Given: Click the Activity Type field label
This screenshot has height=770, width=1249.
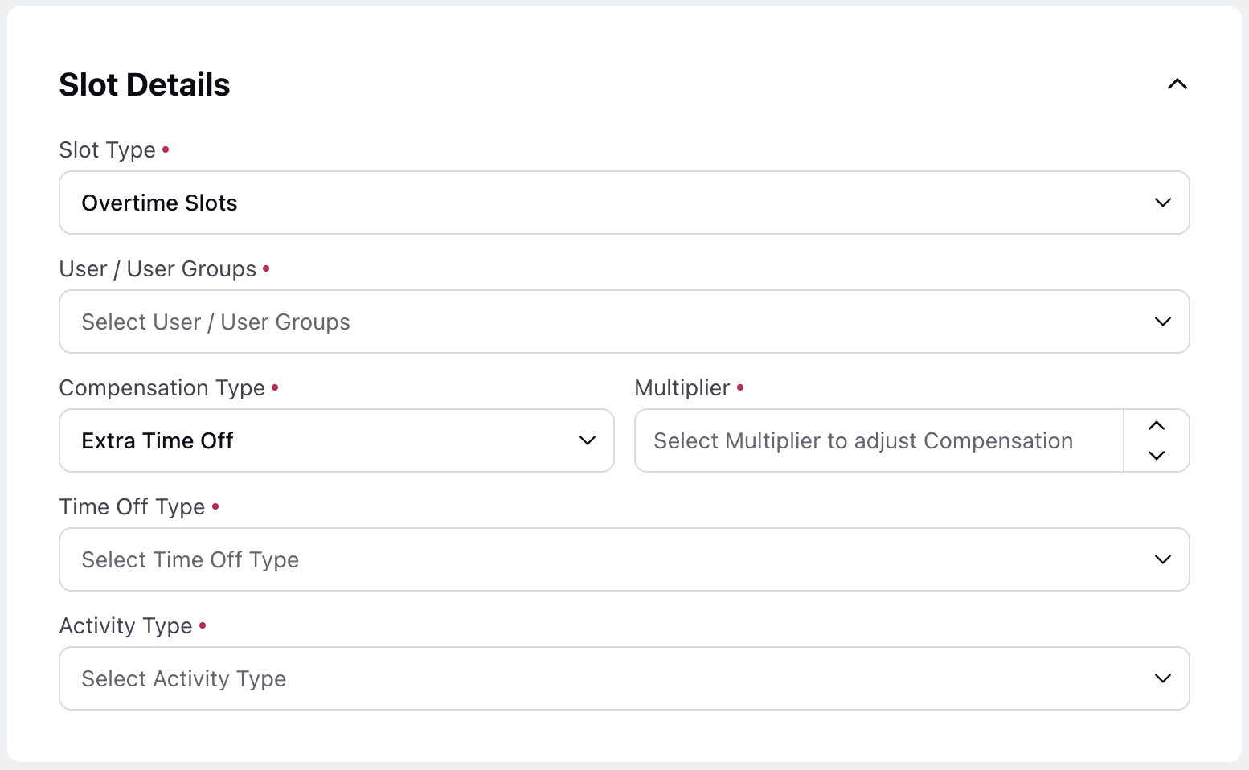Looking at the screenshot, I should [126, 625].
